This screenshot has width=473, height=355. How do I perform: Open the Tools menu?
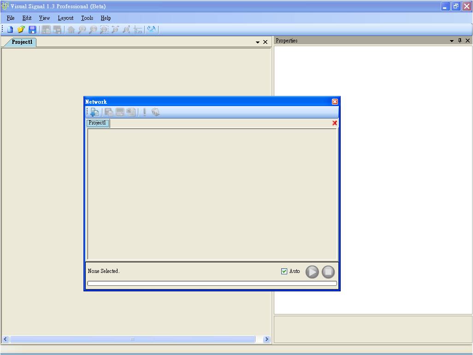87,18
